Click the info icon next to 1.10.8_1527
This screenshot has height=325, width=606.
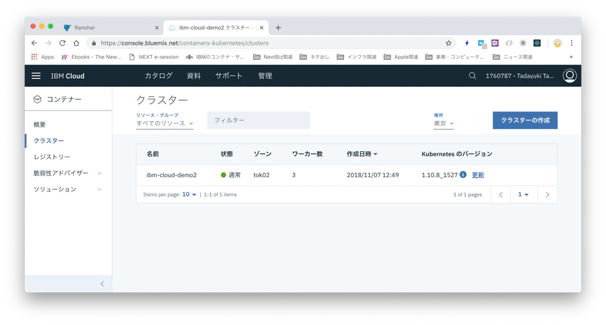click(x=463, y=174)
